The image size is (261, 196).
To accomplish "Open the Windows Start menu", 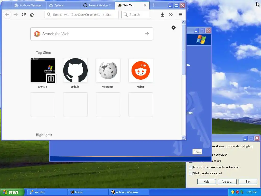I will click(12, 192).
